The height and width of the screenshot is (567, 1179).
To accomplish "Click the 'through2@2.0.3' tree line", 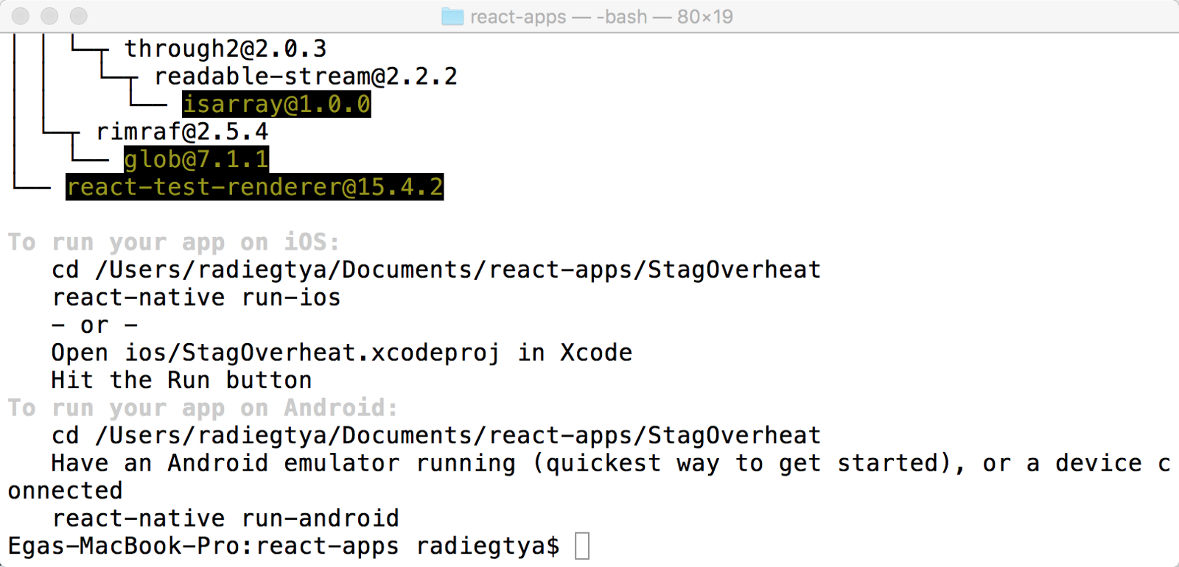I will [225, 49].
